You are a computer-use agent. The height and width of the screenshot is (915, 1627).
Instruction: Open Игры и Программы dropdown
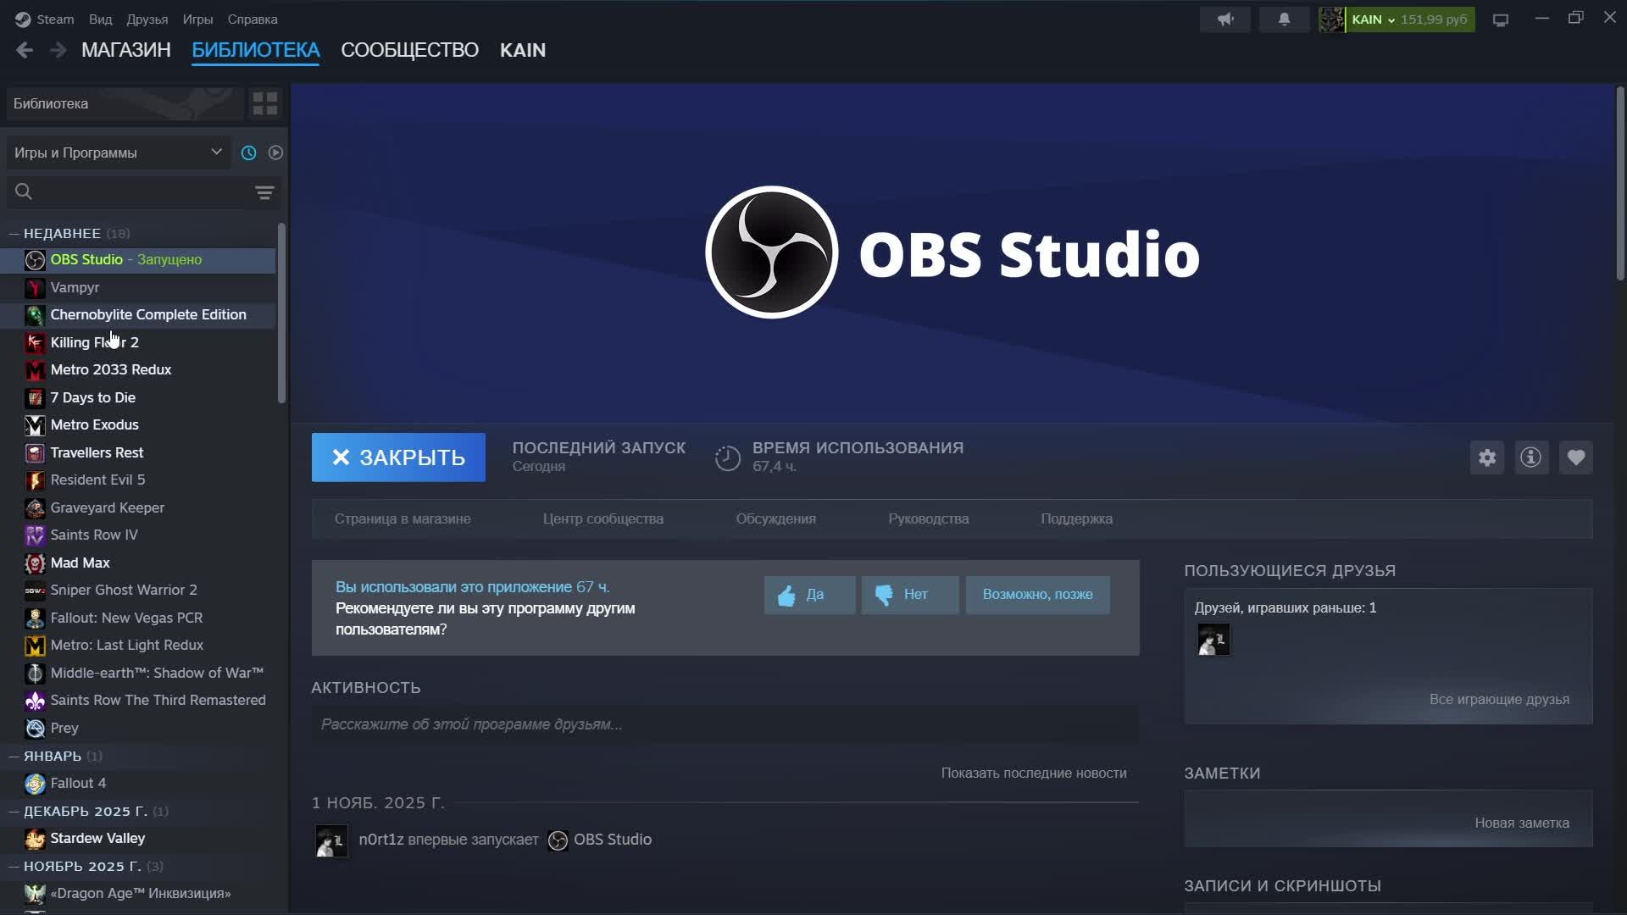pos(118,152)
